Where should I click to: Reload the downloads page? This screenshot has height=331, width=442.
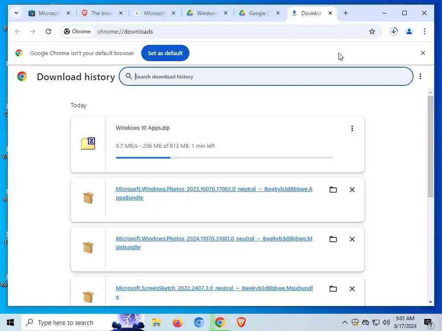point(48,31)
